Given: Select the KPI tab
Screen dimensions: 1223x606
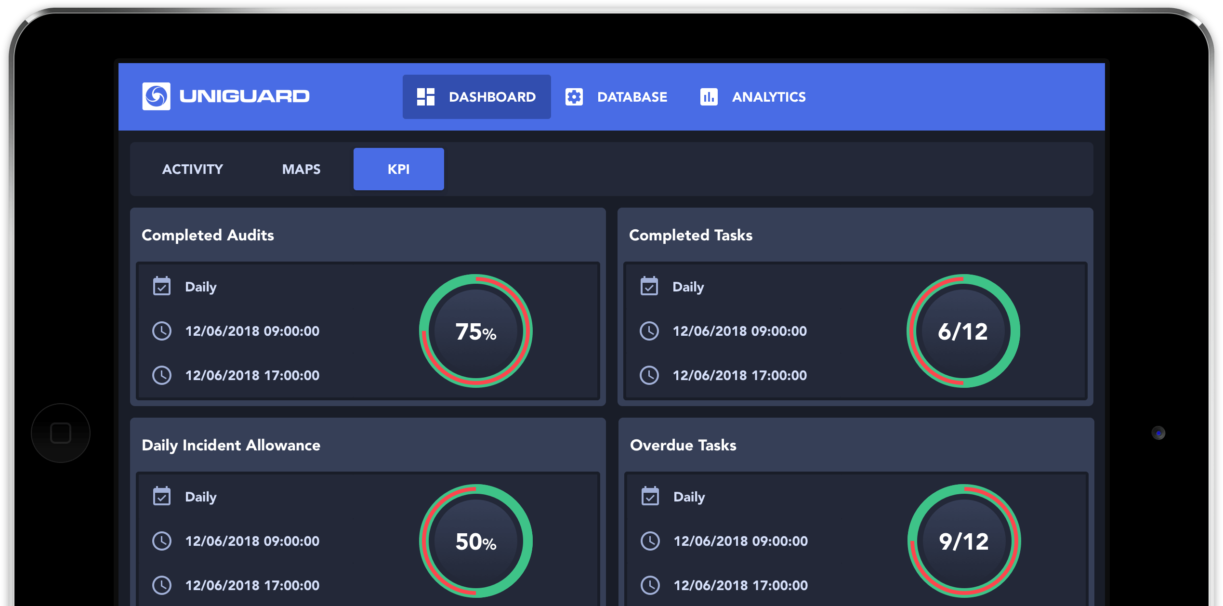Looking at the screenshot, I should (x=398, y=169).
